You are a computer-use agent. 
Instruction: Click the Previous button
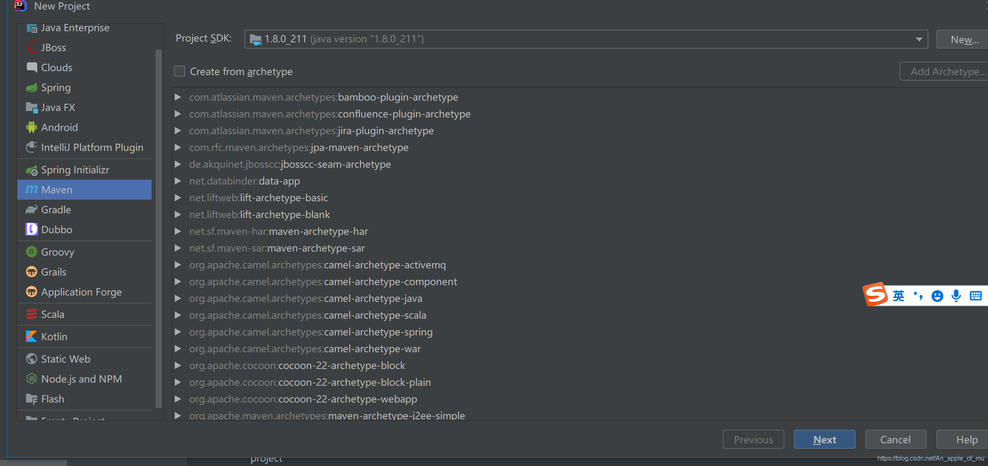[x=753, y=439]
